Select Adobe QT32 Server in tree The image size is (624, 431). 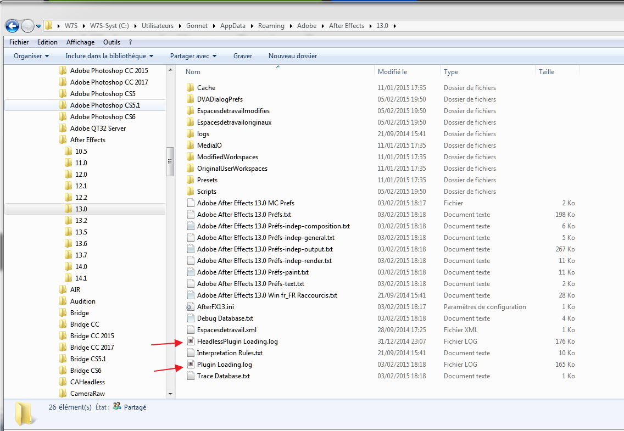click(x=98, y=128)
